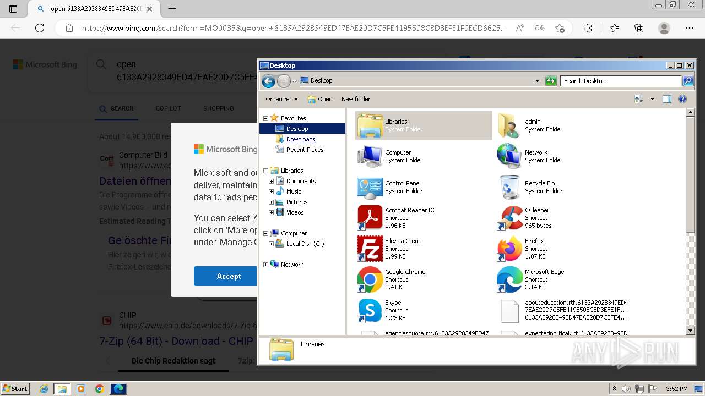This screenshot has height=396, width=705.
Task: Click Chrome icon in the taskbar
Action: pyautogui.click(x=99, y=389)
